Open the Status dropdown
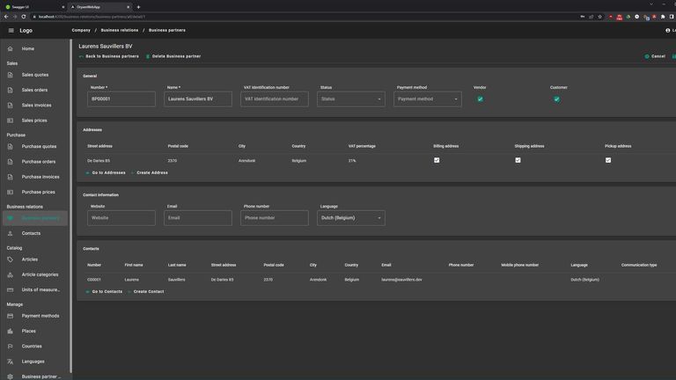Screen dimensions: 676x380 [x=351, y=99]
